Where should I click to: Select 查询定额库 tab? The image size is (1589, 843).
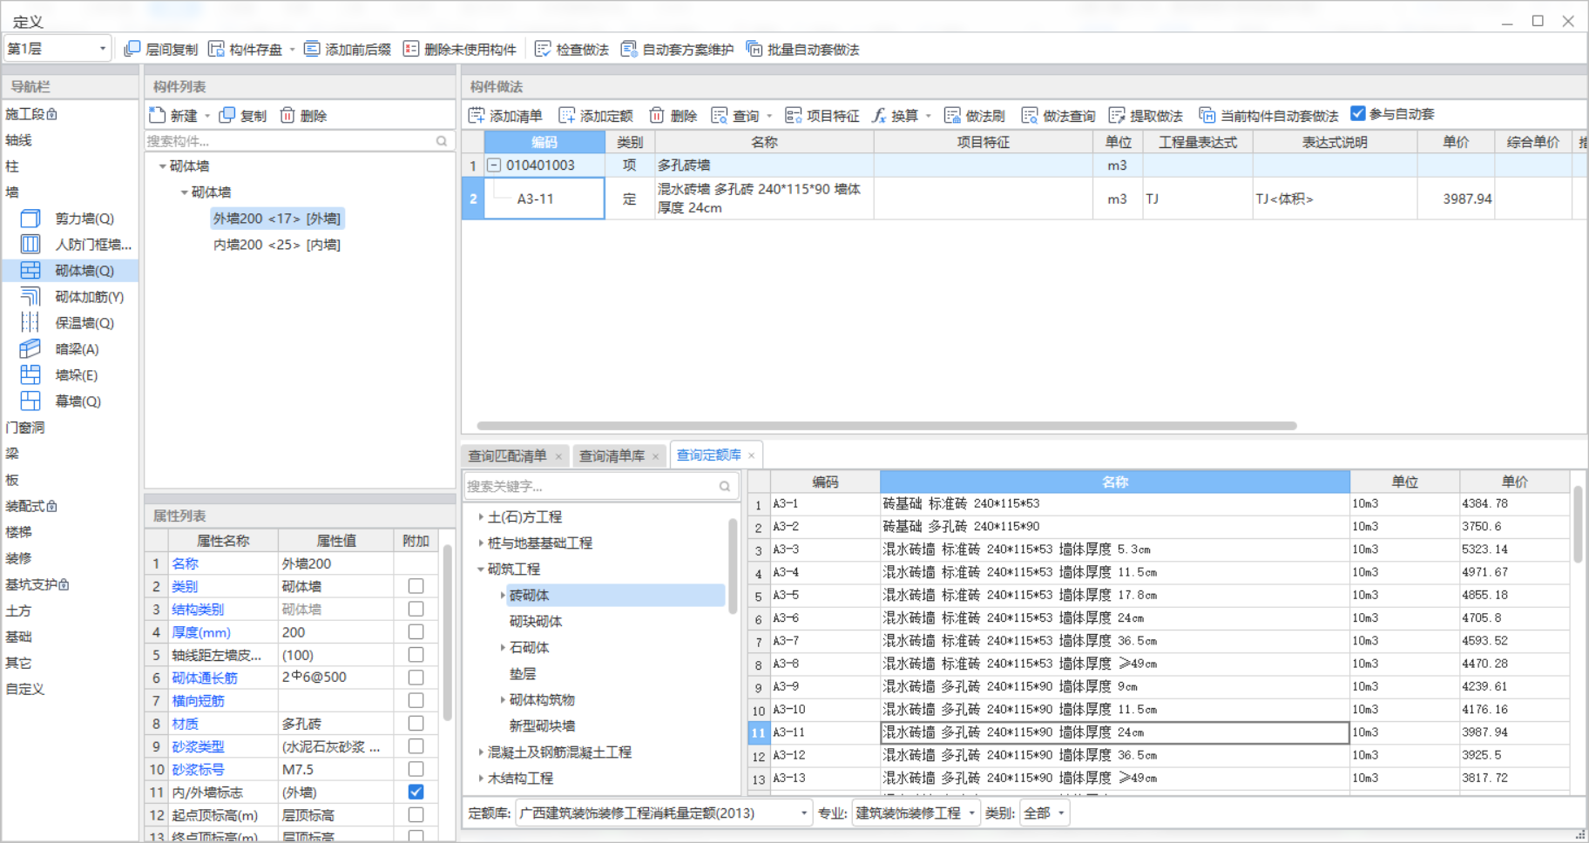click(708, 455)
